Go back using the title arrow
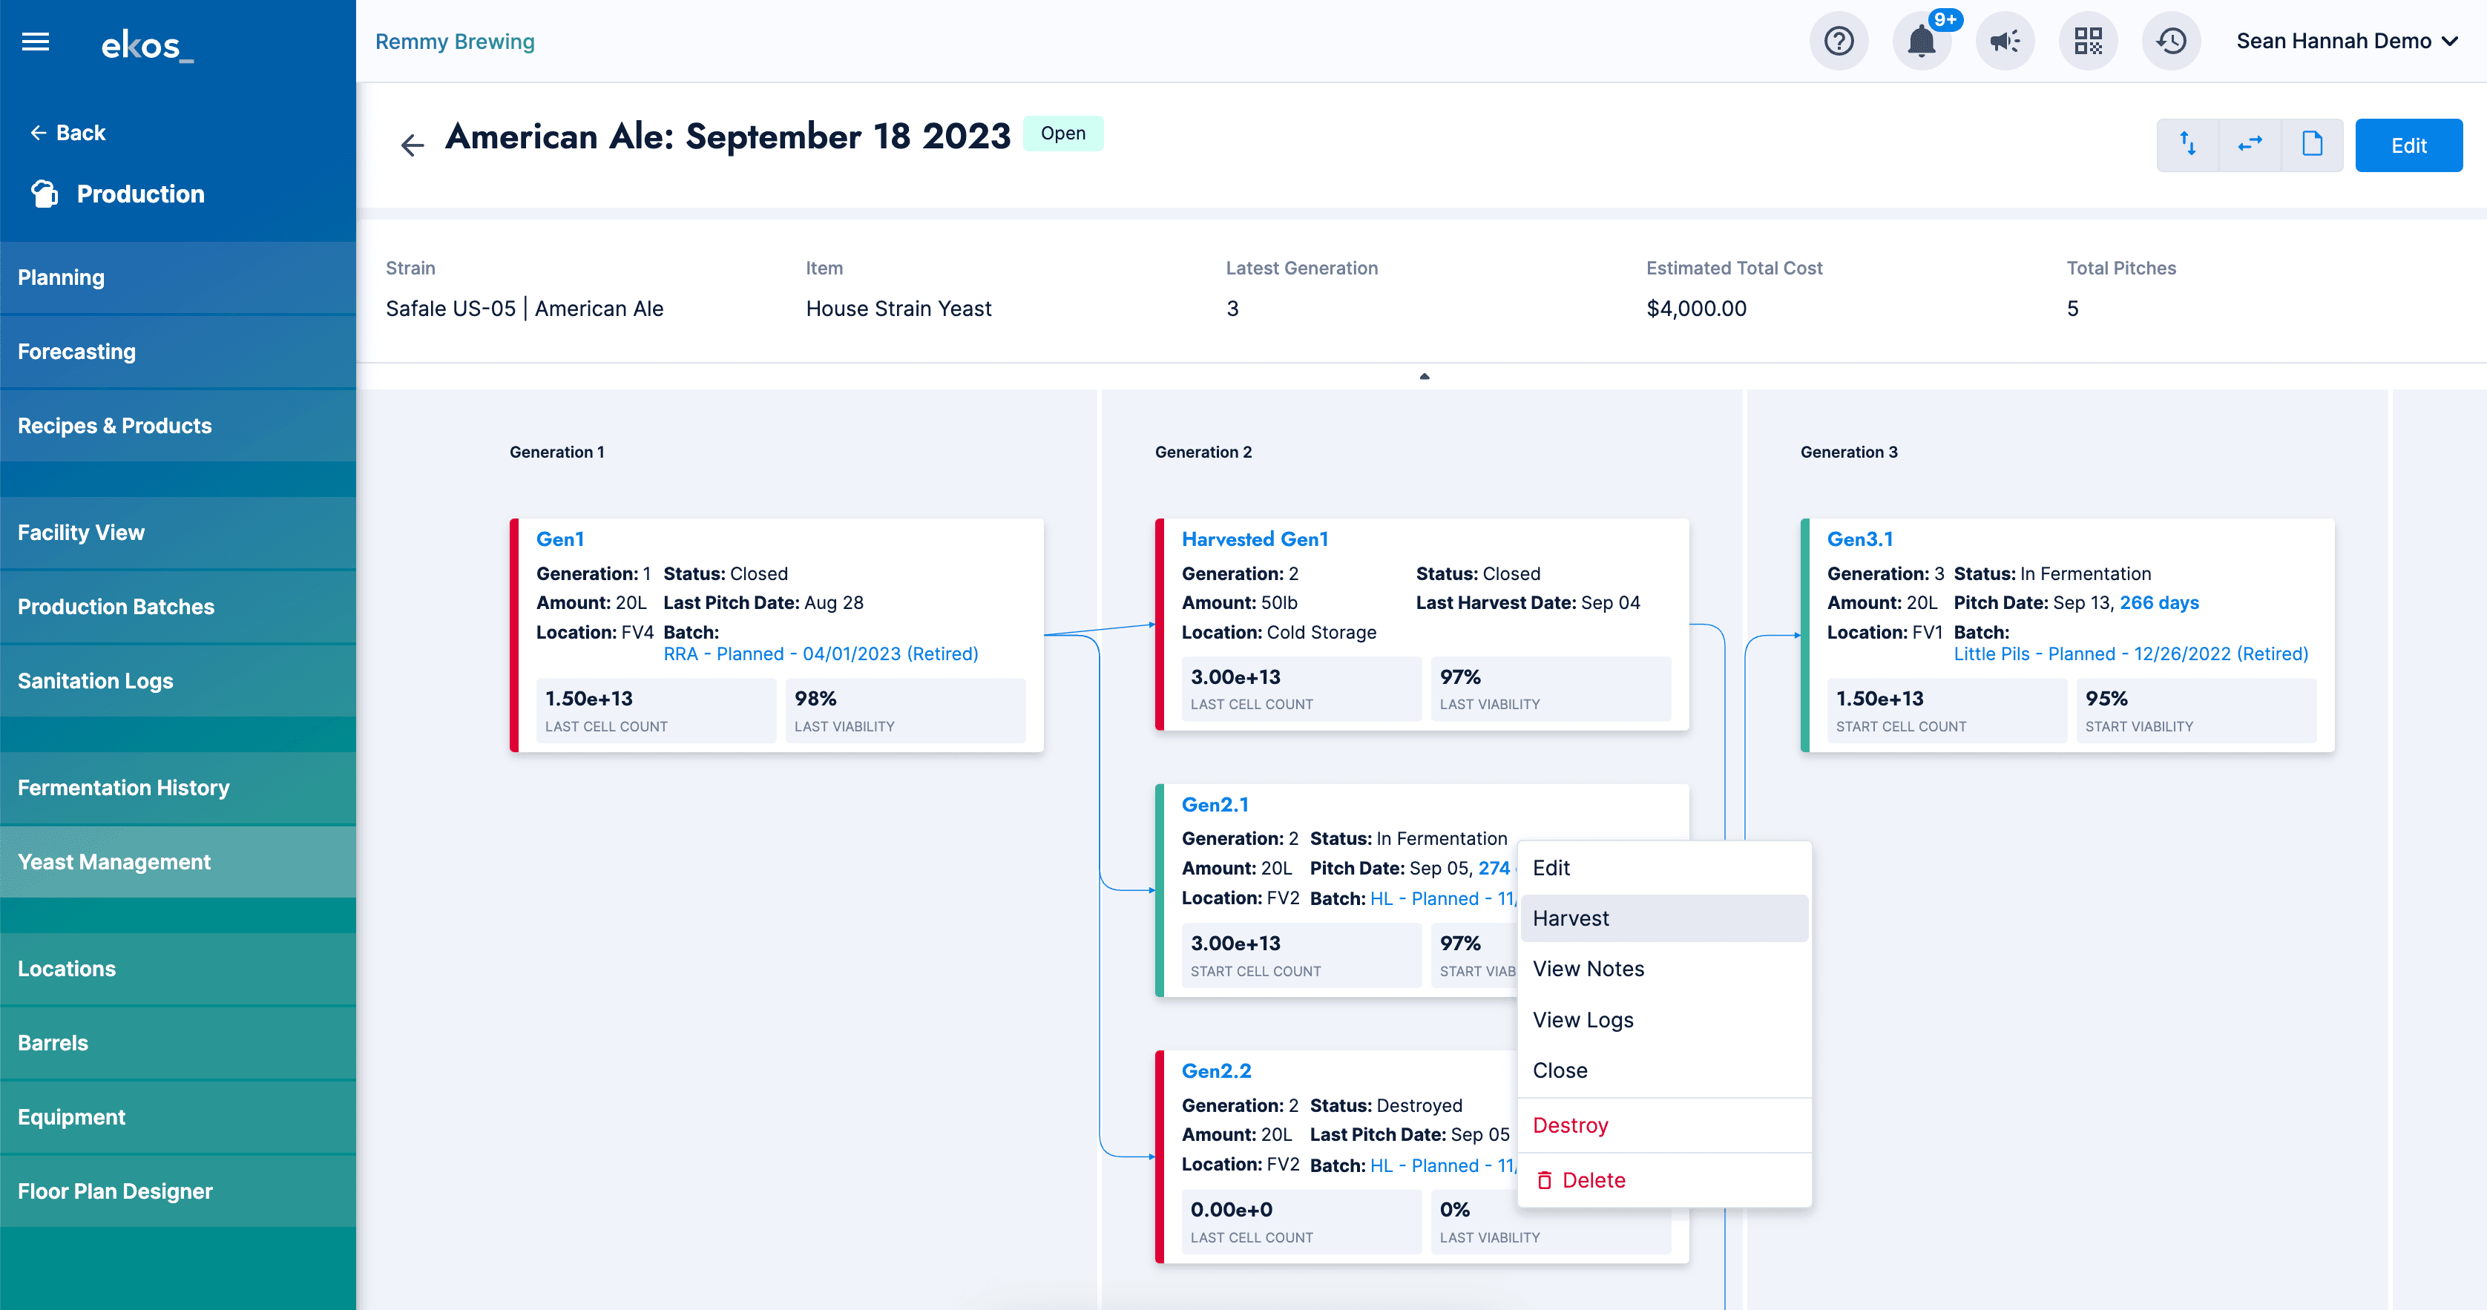Screen dimensions: 2487x1310 413,145
